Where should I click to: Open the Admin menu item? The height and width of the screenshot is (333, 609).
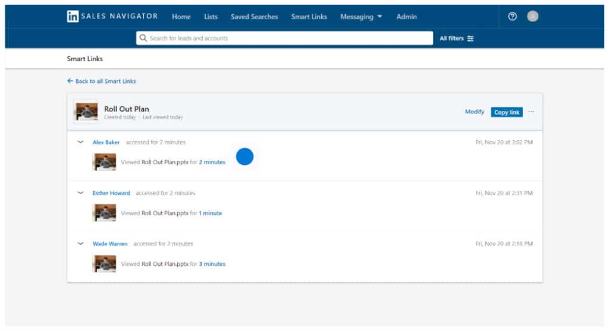tap(407, 17)
